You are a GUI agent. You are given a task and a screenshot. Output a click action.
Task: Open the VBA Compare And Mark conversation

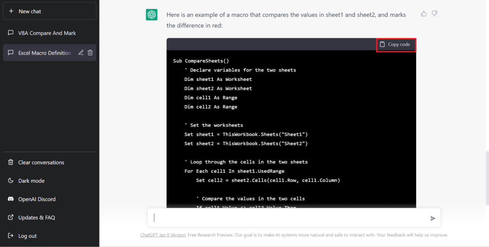click(x=47, y=33)
